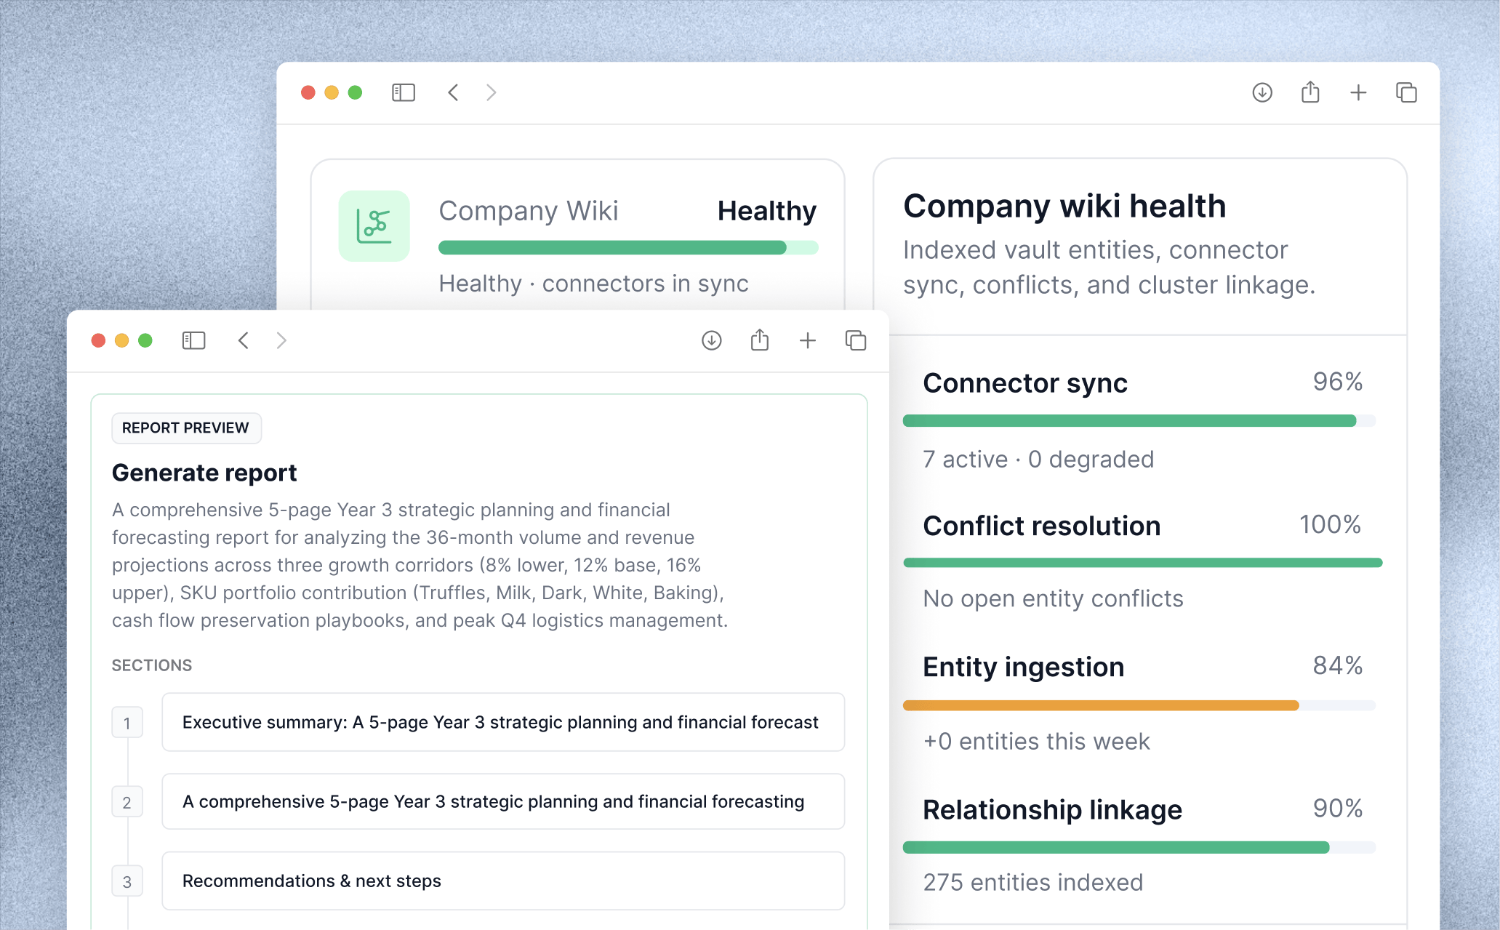Add new tab in the back Company Wiki window
Viewport: 1500px width, 930px height.
click(1358, 92)
